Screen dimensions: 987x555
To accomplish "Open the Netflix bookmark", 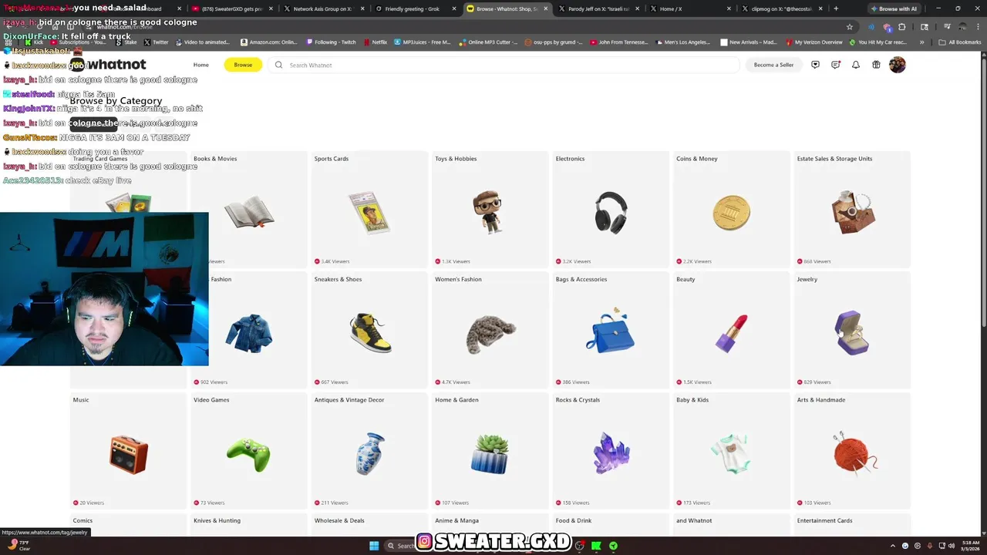I will point(376,42).
